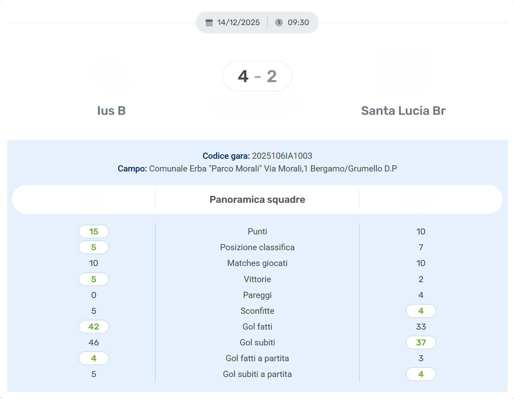
Task: Click the clock icon beside 09:30
Action: click(279, 23)
